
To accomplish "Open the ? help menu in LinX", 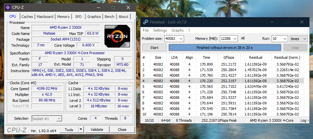I will (189, 30).
